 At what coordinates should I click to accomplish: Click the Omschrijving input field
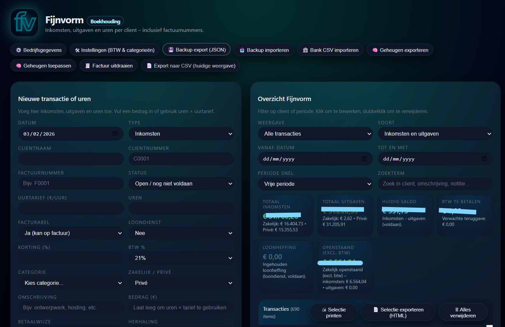click(71, 308)
